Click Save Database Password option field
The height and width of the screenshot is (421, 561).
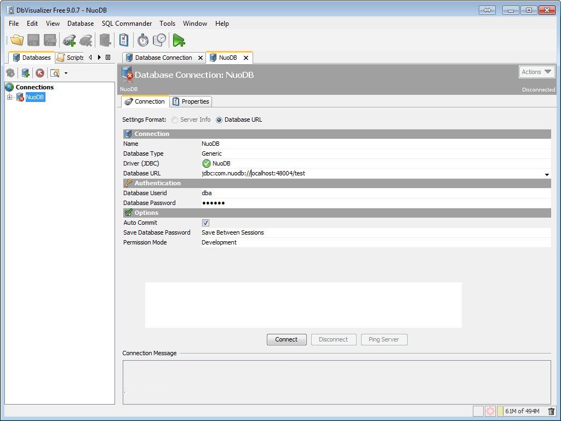376,232
